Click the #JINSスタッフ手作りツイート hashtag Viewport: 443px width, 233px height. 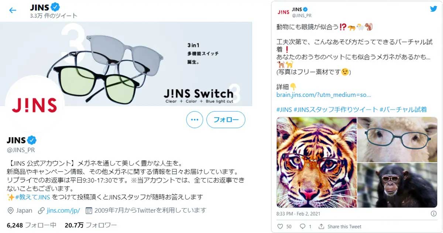point(336,109)
